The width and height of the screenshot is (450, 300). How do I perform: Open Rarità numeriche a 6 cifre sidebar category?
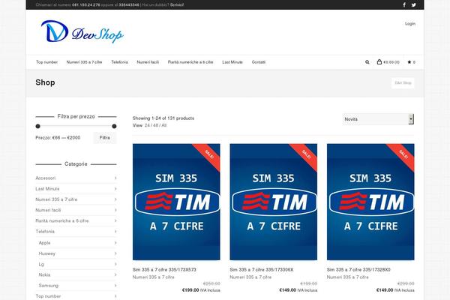(62, 220)
